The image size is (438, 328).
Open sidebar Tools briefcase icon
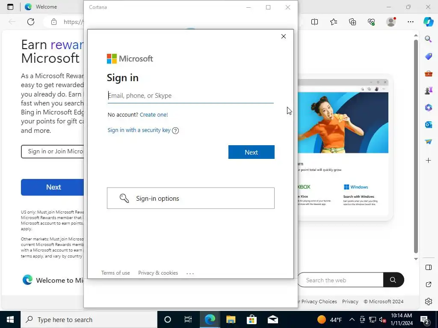[x=428, y=73]
